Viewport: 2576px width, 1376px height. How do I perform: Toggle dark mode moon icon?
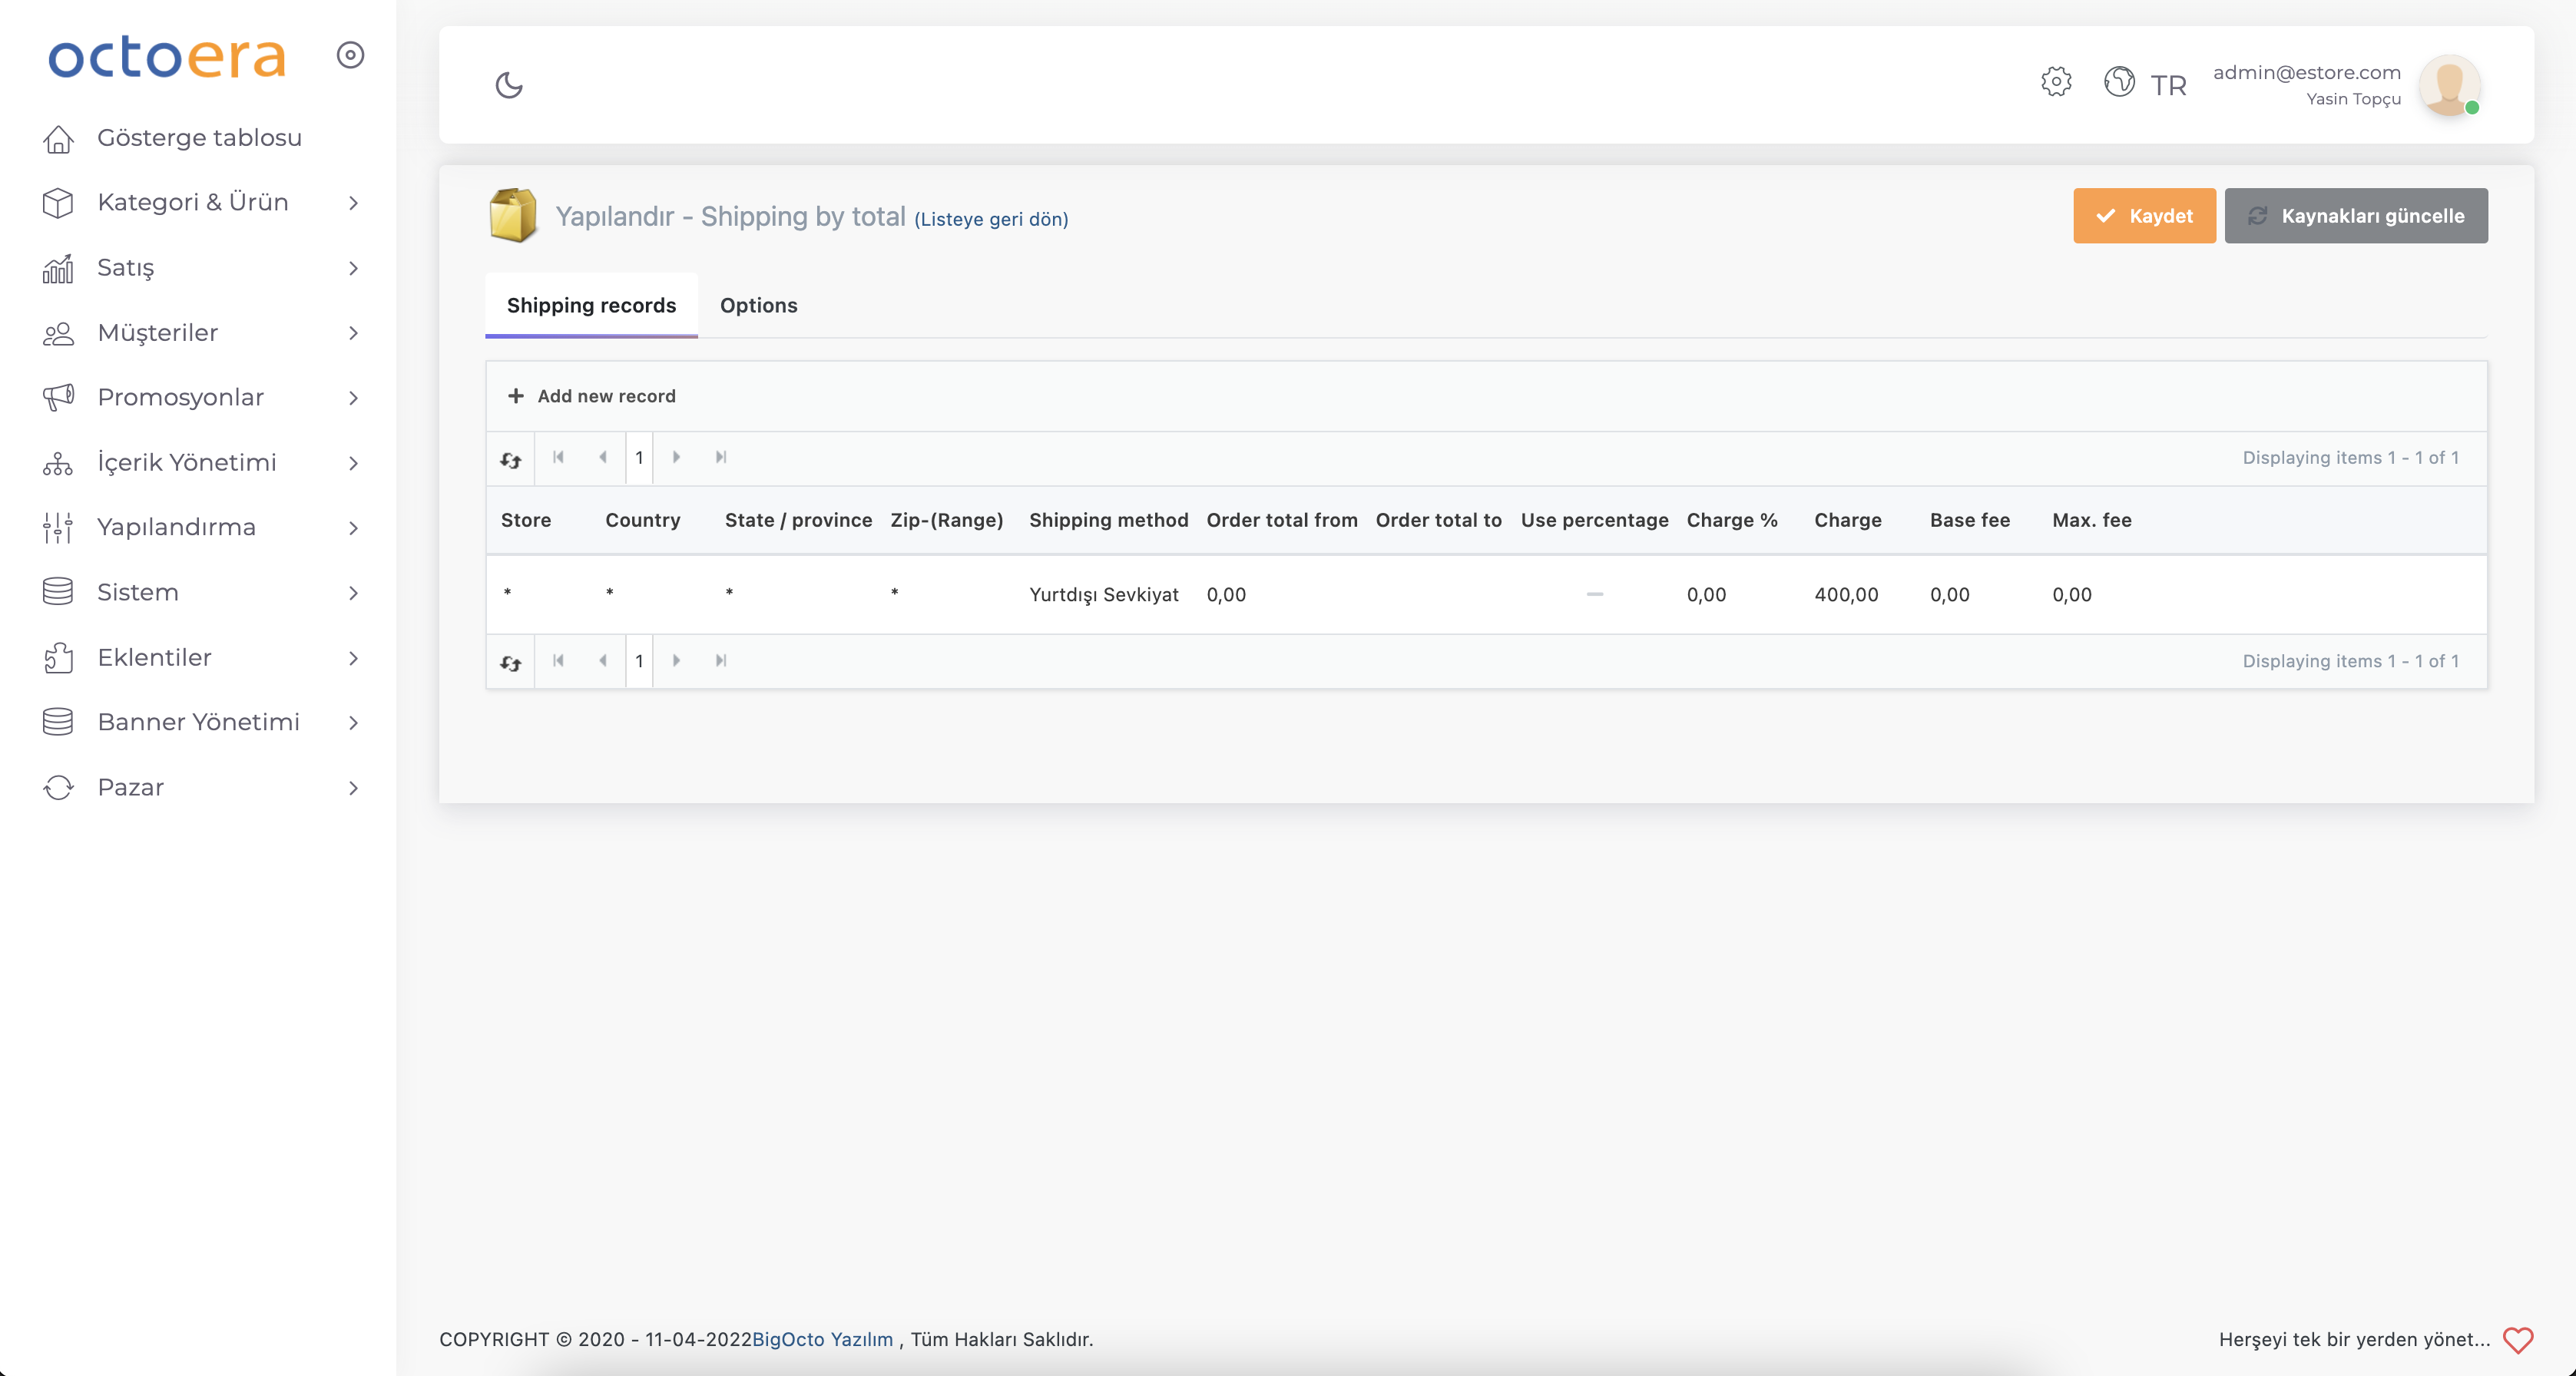509,85
